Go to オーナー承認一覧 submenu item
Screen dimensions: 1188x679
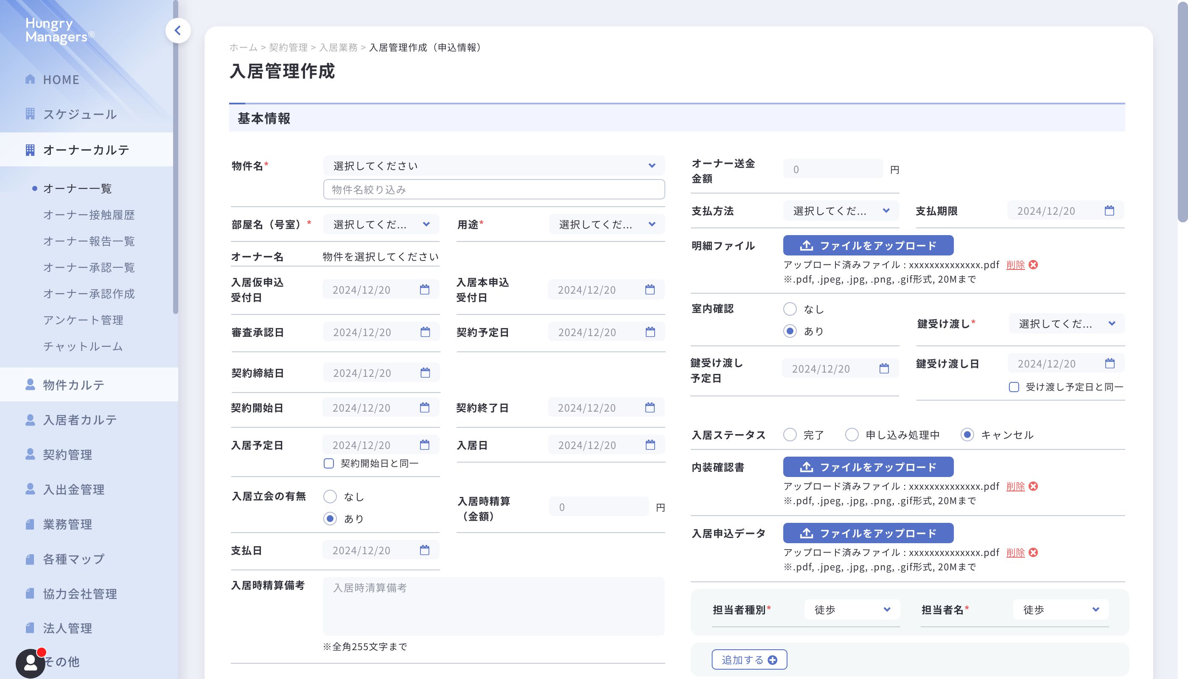[x=89, y=267]
